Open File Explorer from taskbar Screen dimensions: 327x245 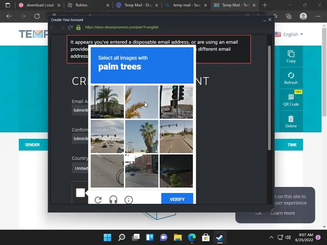coord(178,237)
